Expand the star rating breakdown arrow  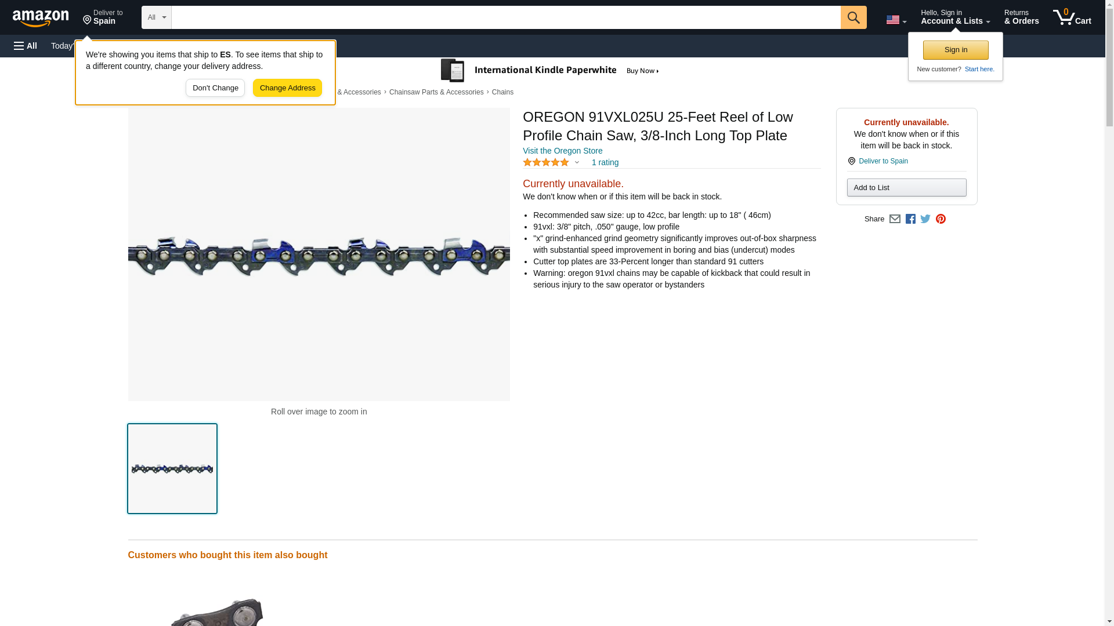click(x=577, y=163)
